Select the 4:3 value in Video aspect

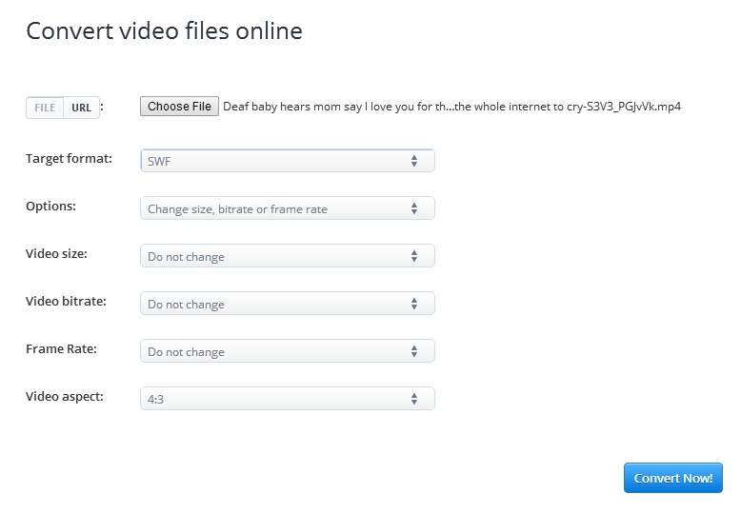pyautogui.click(x=155, y=400)
